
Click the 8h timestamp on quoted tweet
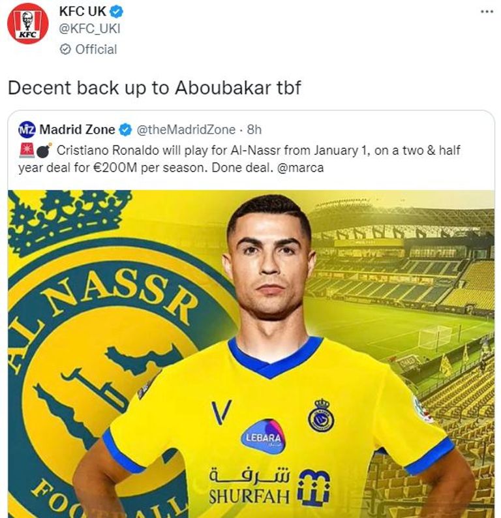254,130
